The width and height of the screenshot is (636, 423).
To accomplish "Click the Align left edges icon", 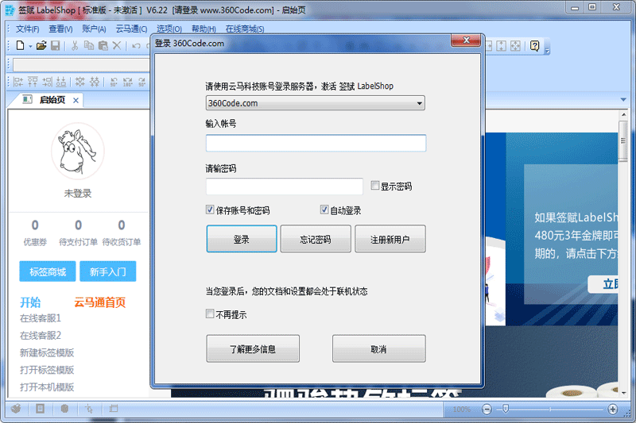I will click(x=18, y=82).
